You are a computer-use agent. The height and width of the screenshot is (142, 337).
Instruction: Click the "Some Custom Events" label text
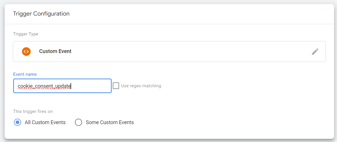(x=110, y=122)
